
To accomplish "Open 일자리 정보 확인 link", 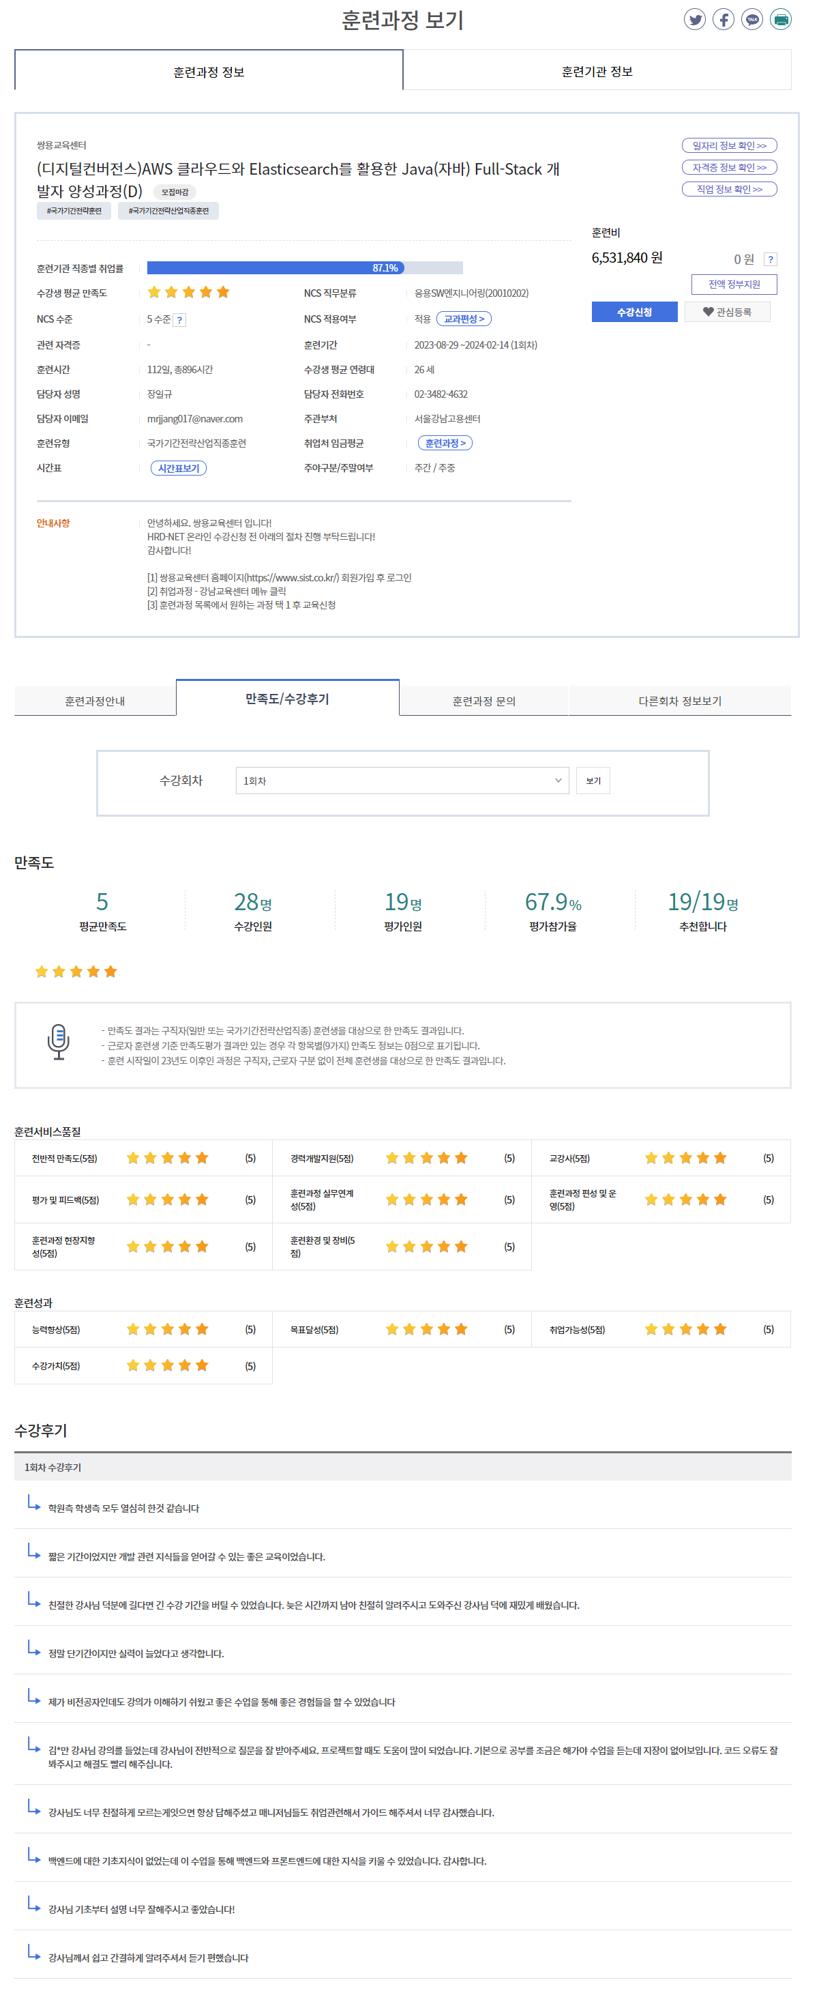I will point(728,145).
